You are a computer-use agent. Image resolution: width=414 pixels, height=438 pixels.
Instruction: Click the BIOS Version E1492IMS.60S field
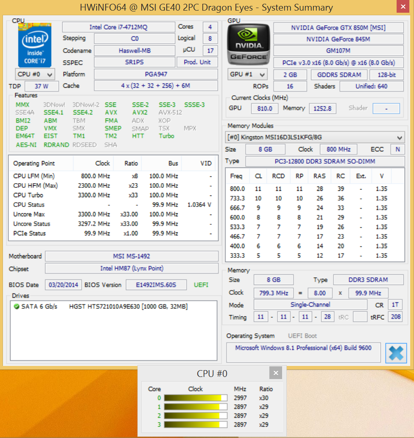(156, 285)
